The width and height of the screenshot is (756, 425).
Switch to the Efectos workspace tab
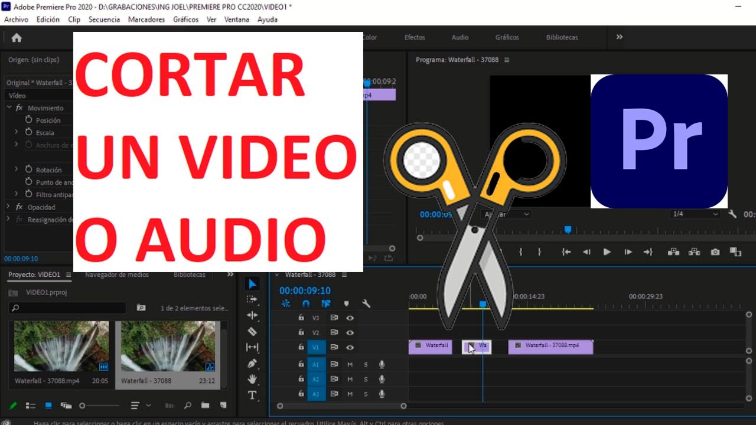415,37
